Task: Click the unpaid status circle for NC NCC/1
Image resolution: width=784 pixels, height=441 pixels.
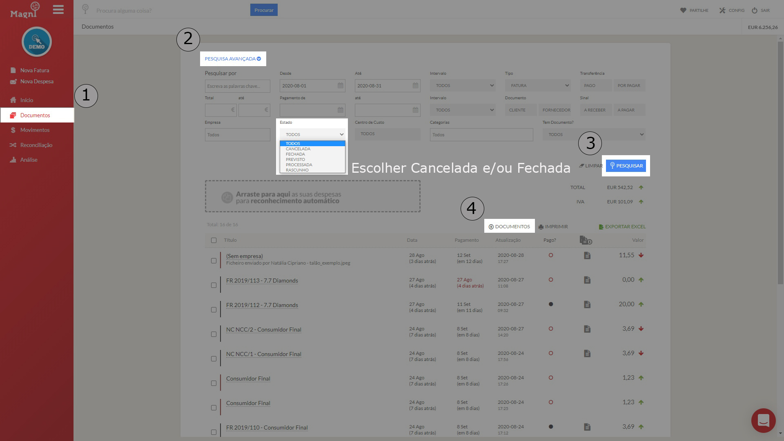Action: [551, 353]
